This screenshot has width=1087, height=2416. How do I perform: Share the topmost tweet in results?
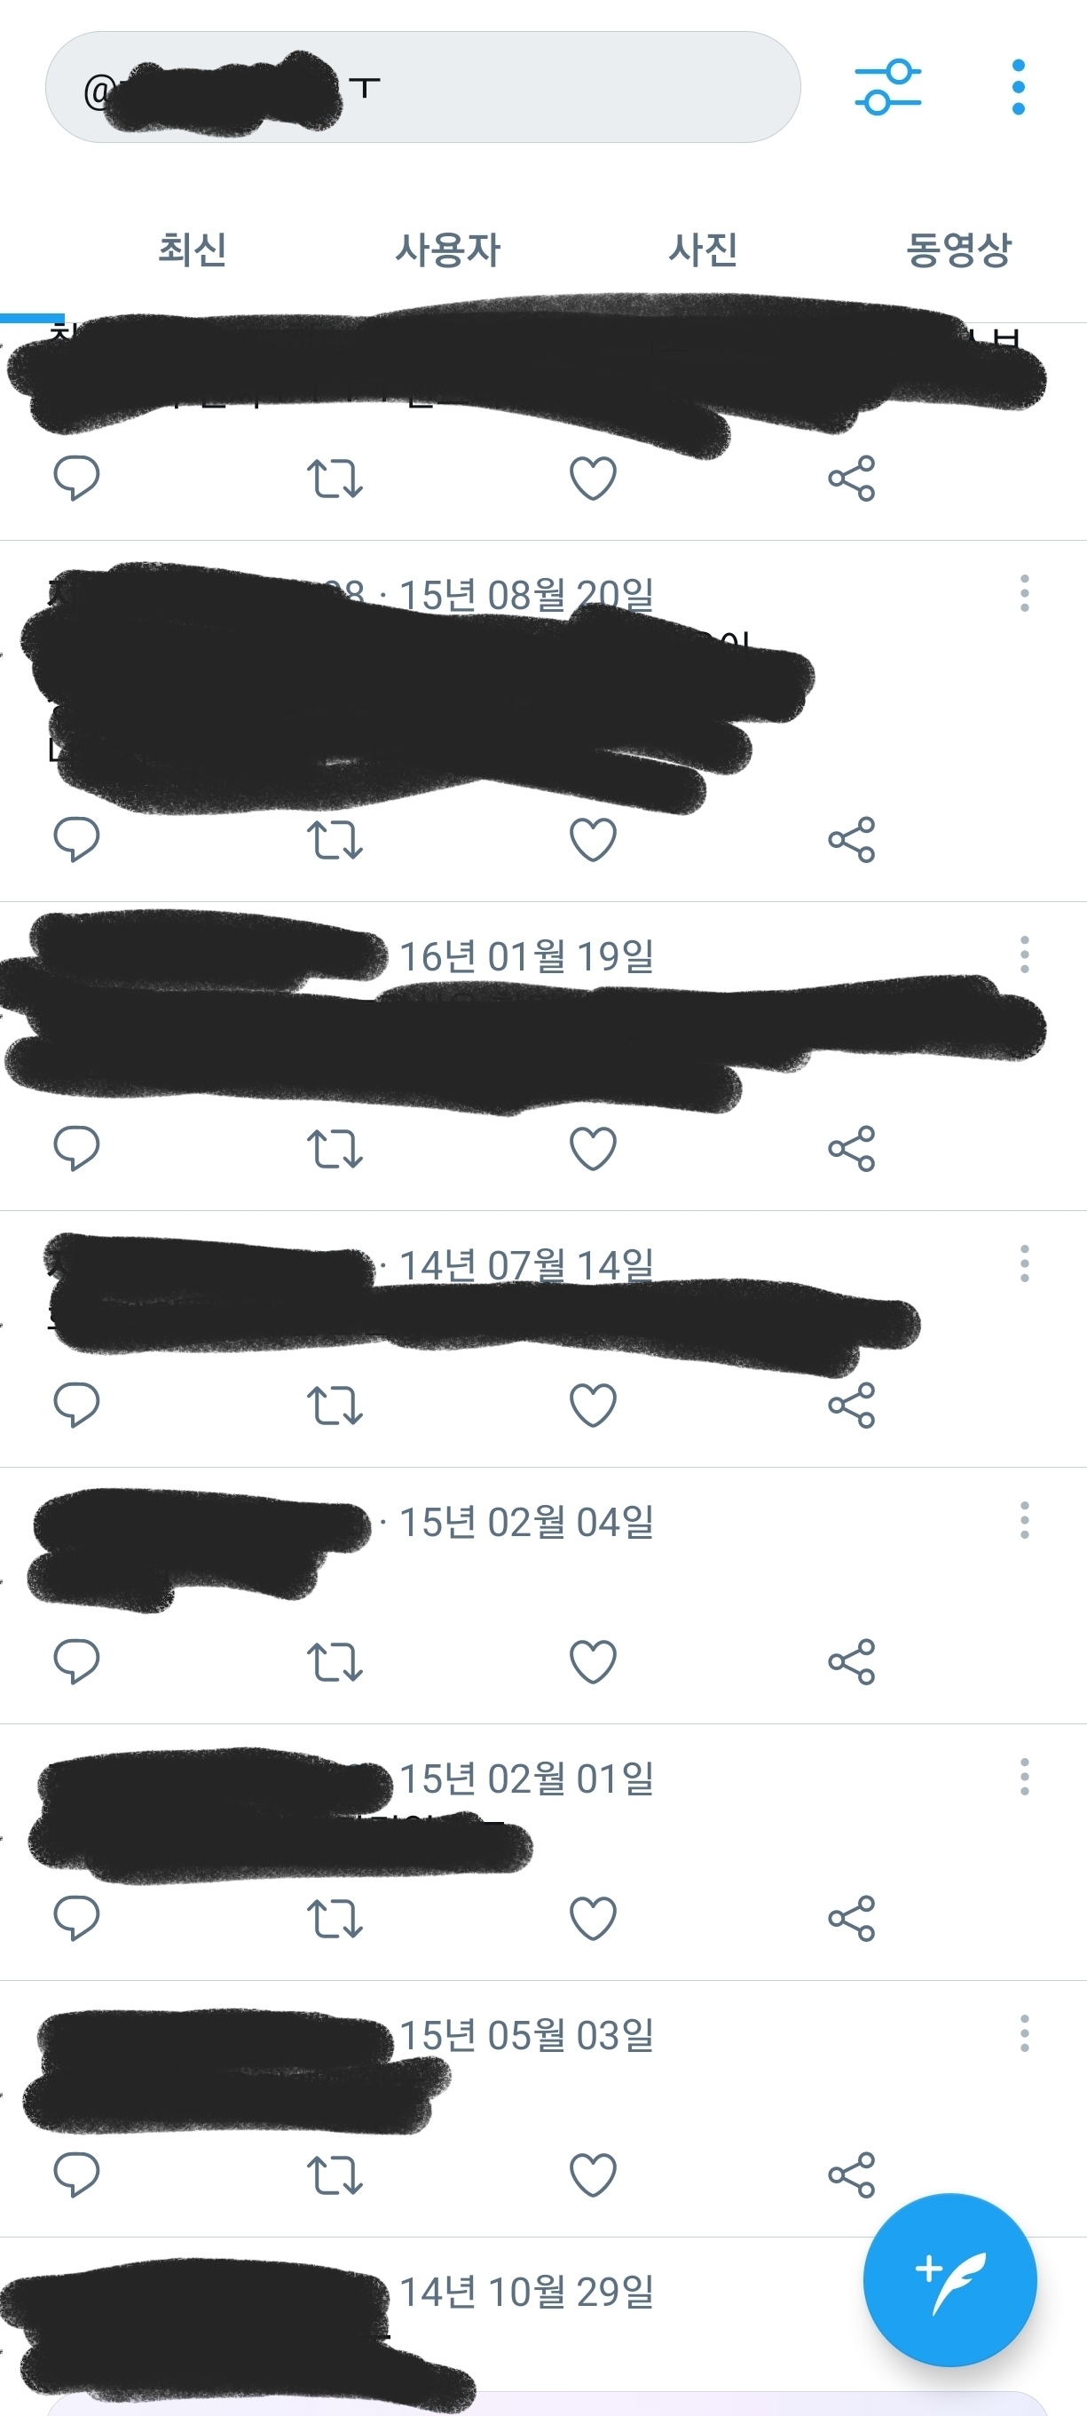(x=852, y=479)
